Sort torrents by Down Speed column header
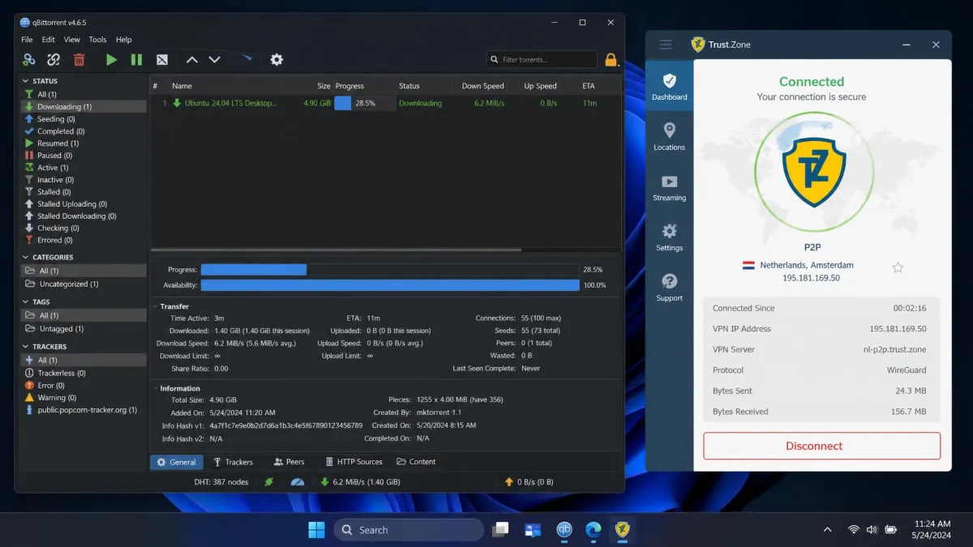The height and width of the screenshot is (547, 973). [482, 86]
